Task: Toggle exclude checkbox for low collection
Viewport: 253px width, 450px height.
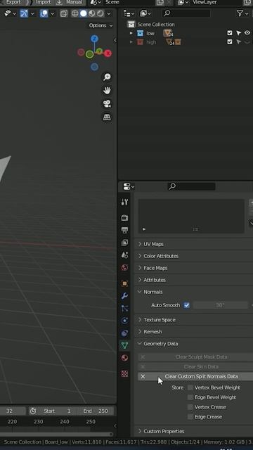Action: (230, 33)
